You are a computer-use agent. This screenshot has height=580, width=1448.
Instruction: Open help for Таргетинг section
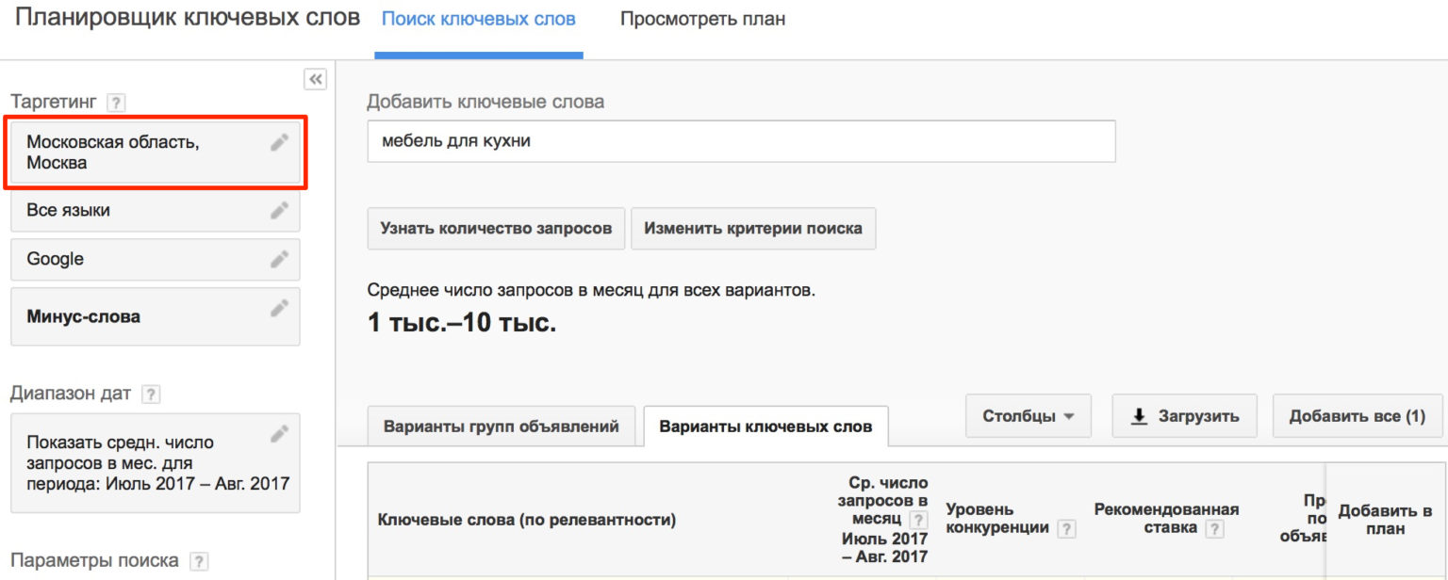(x=116, y=103)
